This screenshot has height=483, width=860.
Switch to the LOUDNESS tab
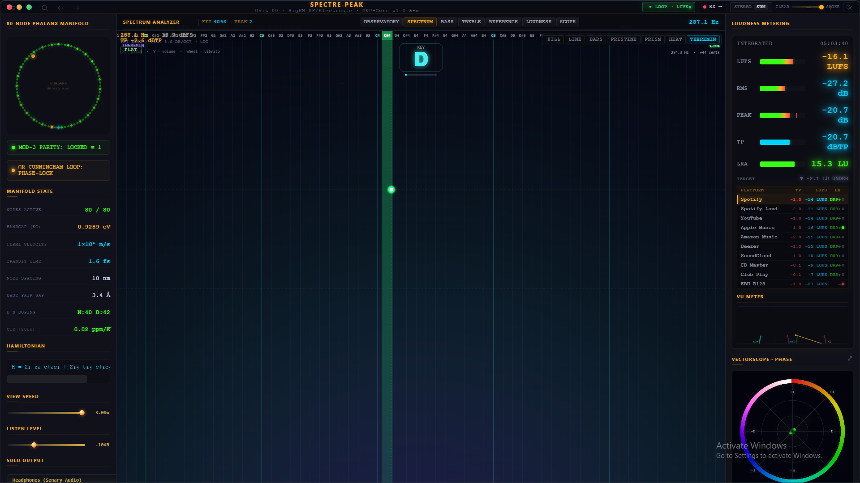point(539,22)
